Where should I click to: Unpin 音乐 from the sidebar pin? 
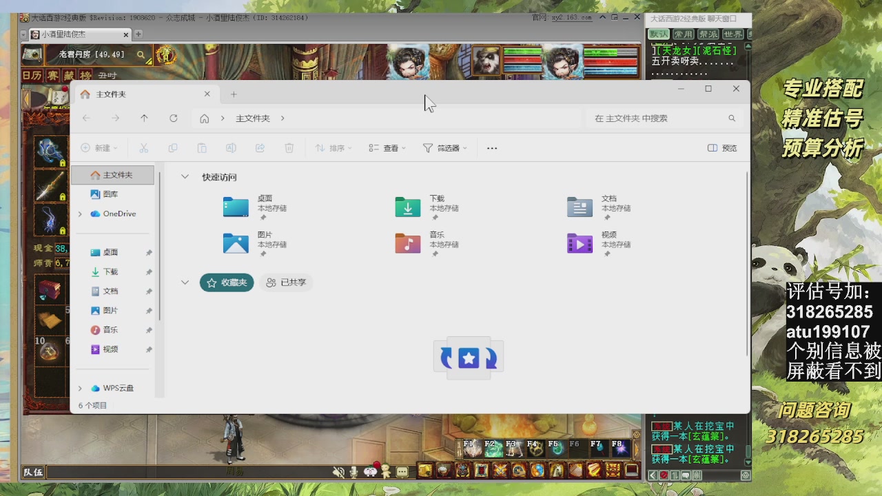(x=149, y=330)
